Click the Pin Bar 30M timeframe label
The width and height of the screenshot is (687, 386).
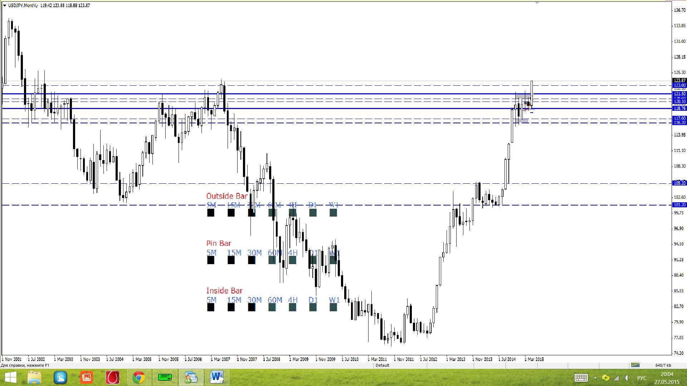[254, 253]
